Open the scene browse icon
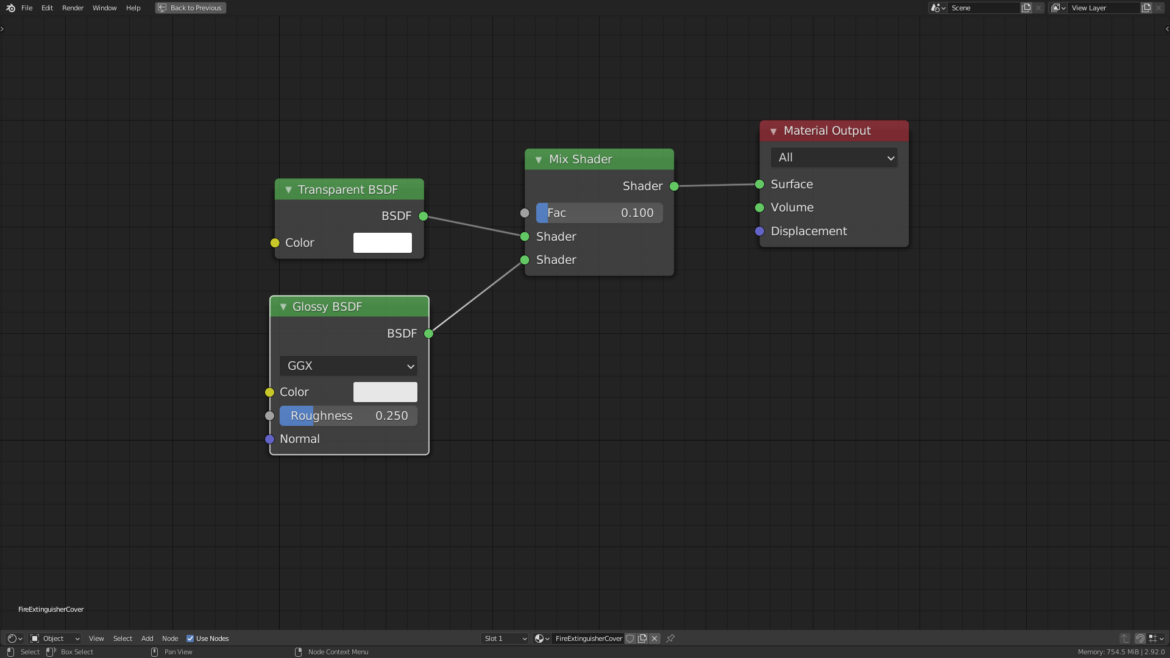The height and width of the screenshot is (658, 1170). click(938, 8)
